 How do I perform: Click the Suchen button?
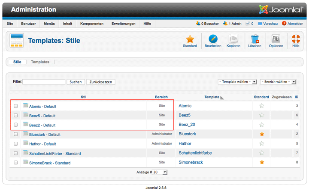(x=76, y=82)
